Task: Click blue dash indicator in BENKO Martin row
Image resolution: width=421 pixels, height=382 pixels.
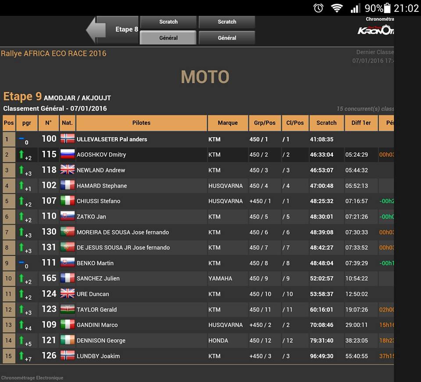Action: (21, 262)
